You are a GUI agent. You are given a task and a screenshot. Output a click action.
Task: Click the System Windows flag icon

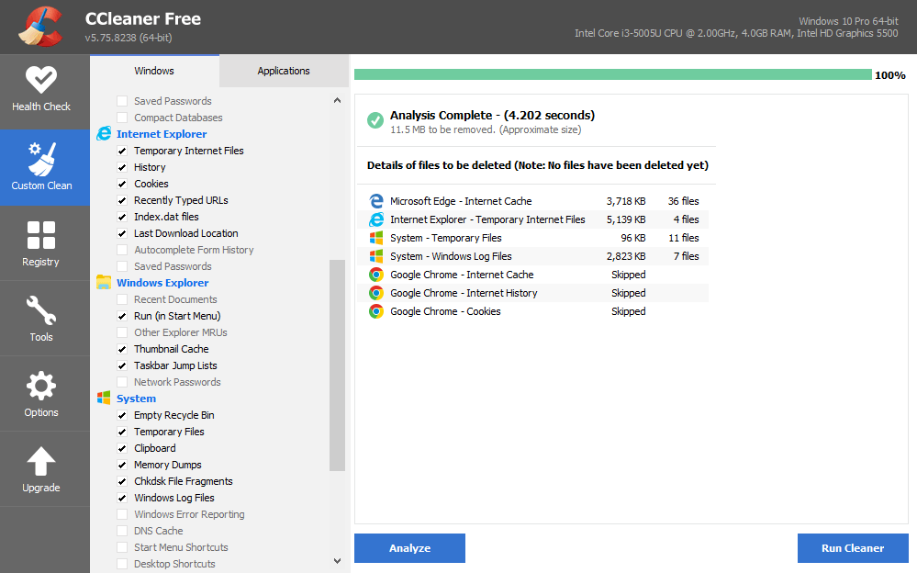[104, 398]
